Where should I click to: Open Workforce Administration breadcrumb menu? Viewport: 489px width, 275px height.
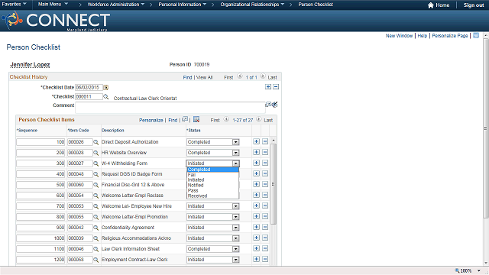115,5
